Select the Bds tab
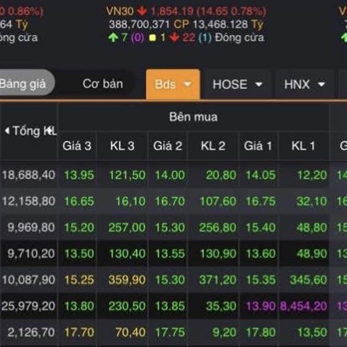Screen dimensions: 347x347 coord(165,84)
